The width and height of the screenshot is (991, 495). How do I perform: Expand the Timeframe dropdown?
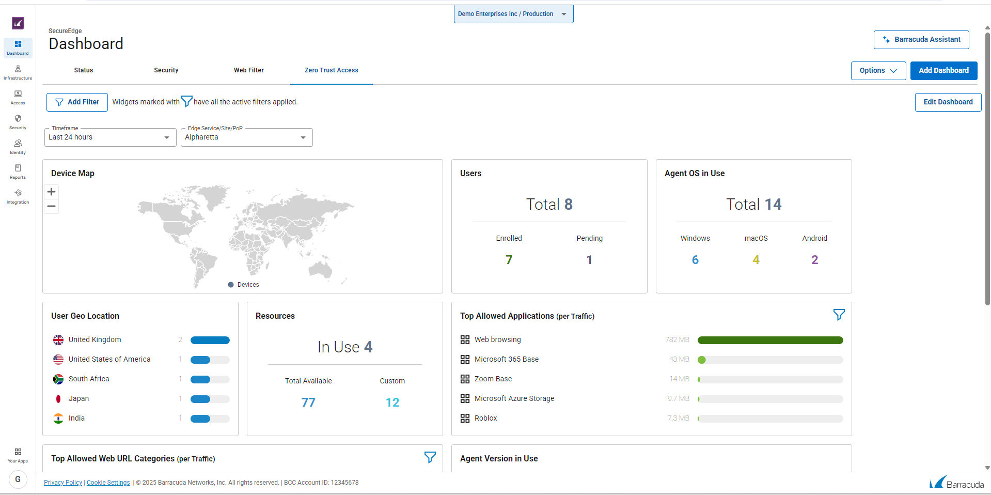pyautogui.click(x=110, y=137)
